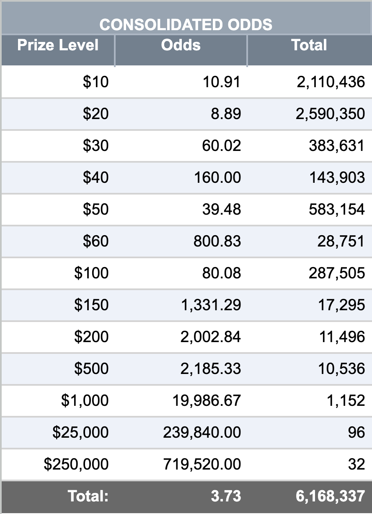372x514 pixels.
Task: Select the CONSOLIDATED ODDS title
Action: tap(186, 25)
